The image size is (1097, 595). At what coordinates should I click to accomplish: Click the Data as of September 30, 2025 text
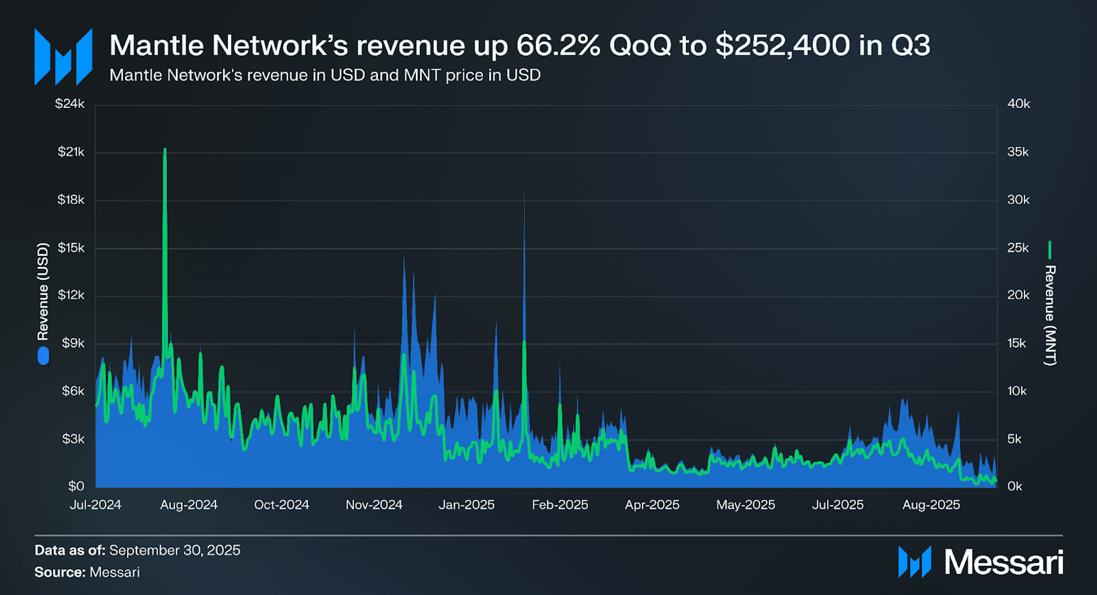click(137, 550)
